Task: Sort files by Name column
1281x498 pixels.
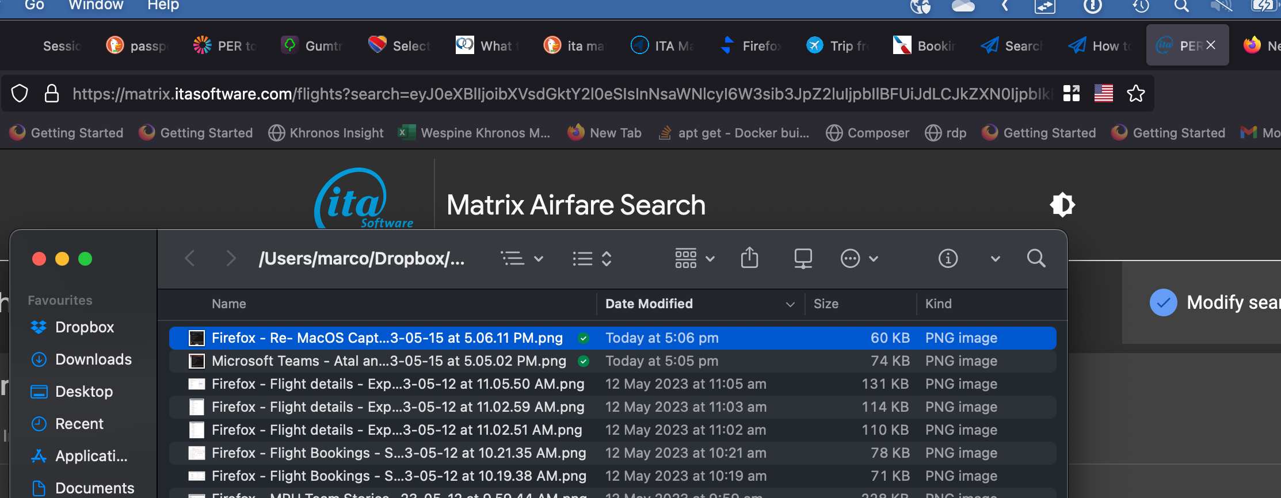Action: tap(228, 304)
